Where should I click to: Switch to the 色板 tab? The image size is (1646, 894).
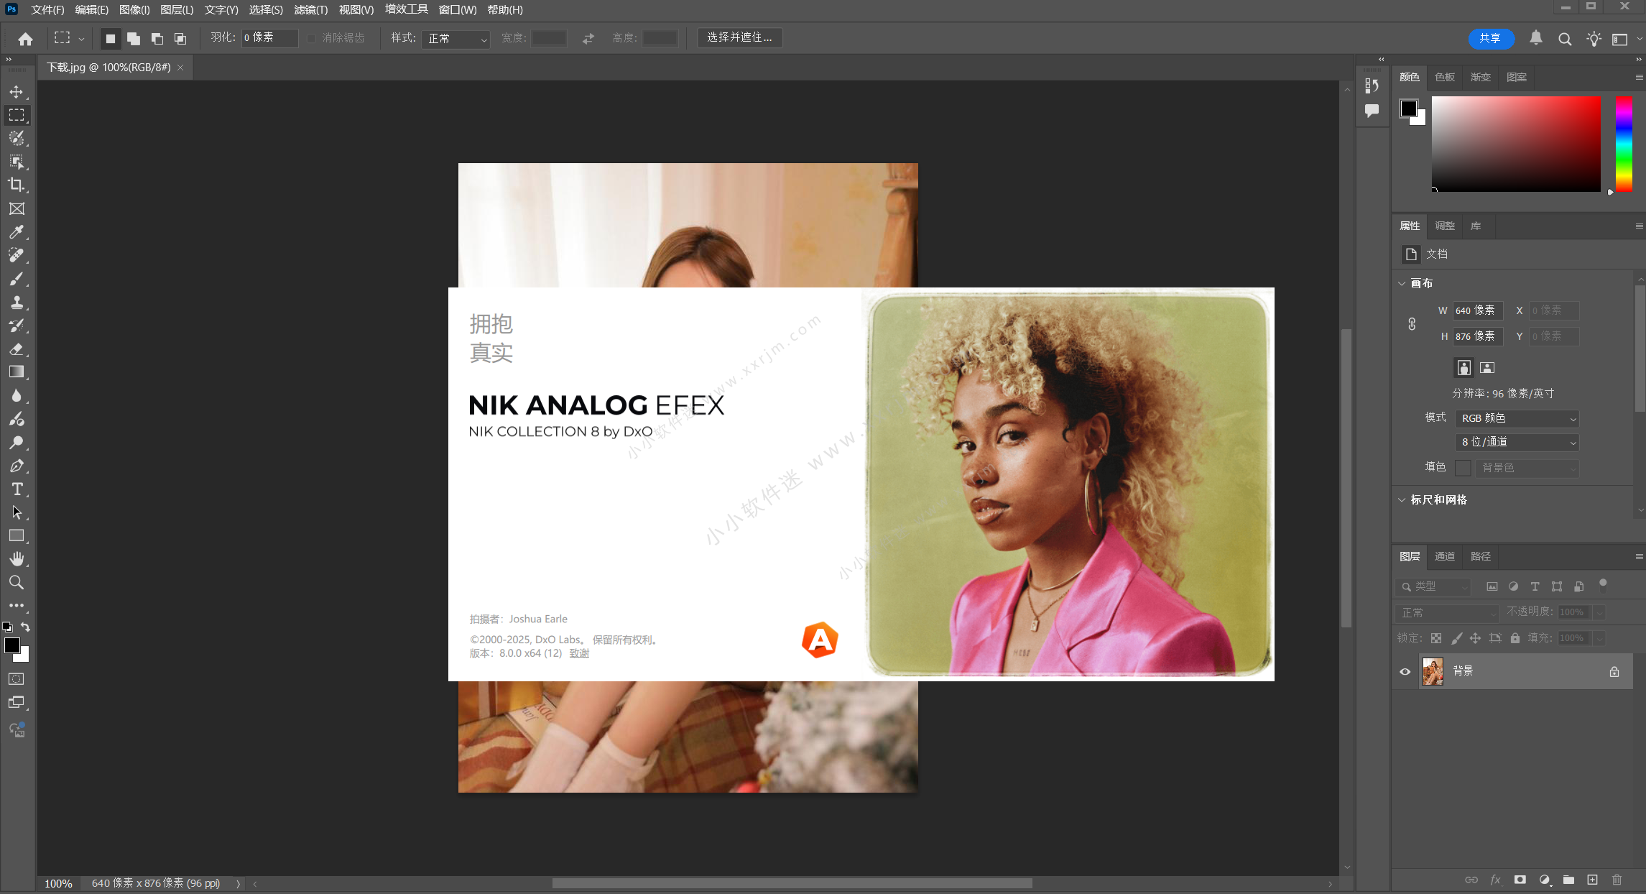coord(1445,77)
